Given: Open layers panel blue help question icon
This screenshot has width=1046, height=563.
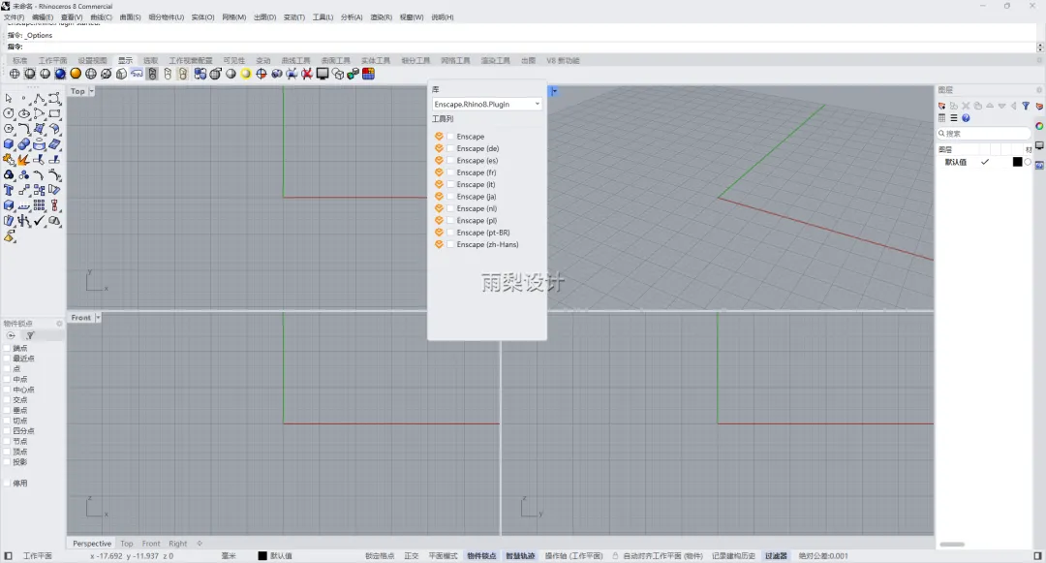Looking at the screenshot, I should coord(966,118).
